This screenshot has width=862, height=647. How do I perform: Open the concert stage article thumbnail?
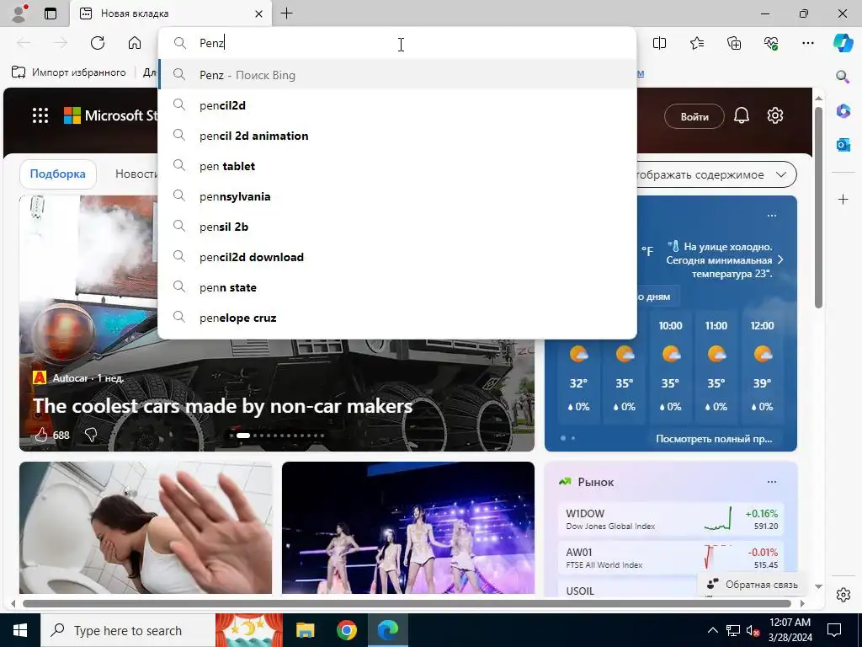[408, 527]
